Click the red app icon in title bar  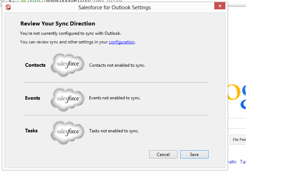pyautogui.click(x=8, y=7)
